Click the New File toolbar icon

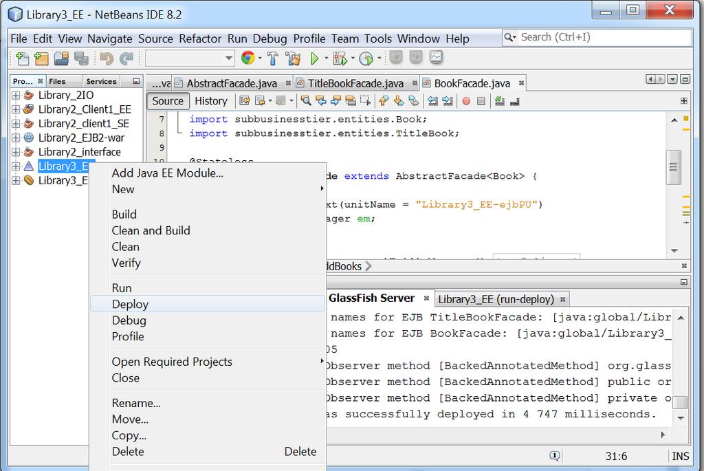22,58
